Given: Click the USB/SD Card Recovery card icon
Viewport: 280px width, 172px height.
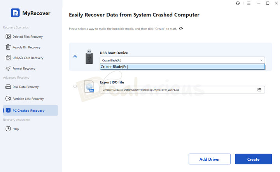Looking at the screenshot, I should click(8, 58).
